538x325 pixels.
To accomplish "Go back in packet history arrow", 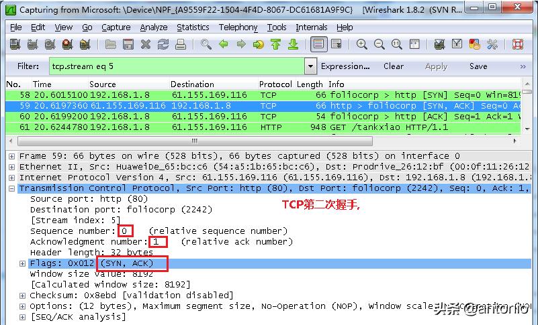I will [224, 44].
